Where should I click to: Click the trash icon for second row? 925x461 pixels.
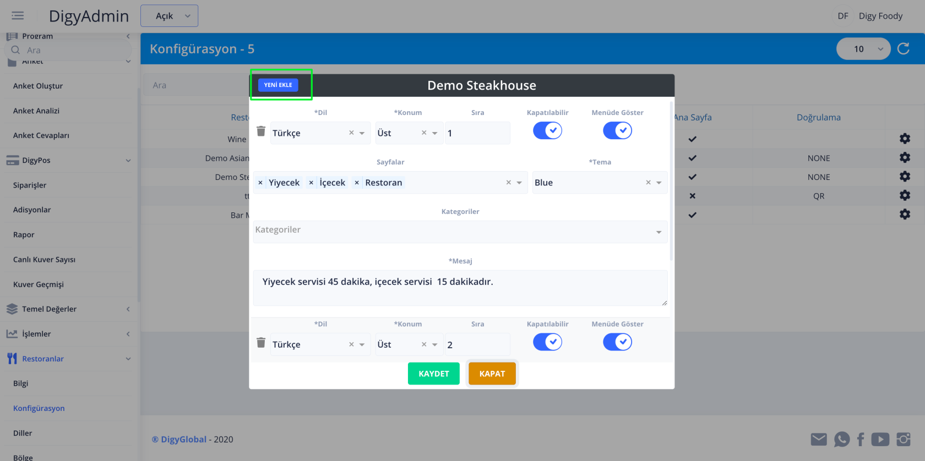261,343
